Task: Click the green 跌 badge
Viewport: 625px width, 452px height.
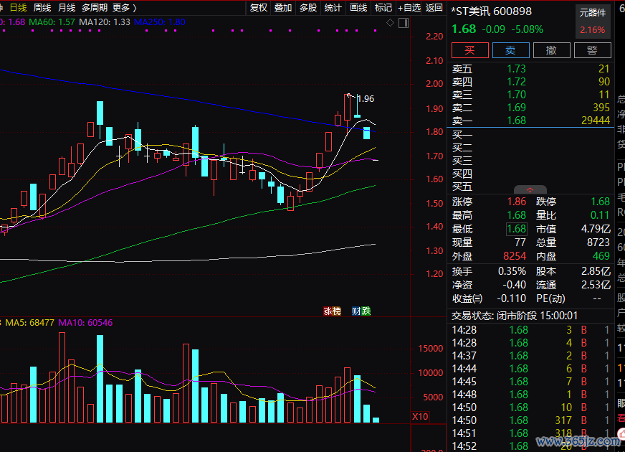Action: [366, 311]
